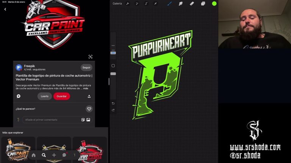
Task: Expand the description with 'más'
Action: click(x=86, y=89)
